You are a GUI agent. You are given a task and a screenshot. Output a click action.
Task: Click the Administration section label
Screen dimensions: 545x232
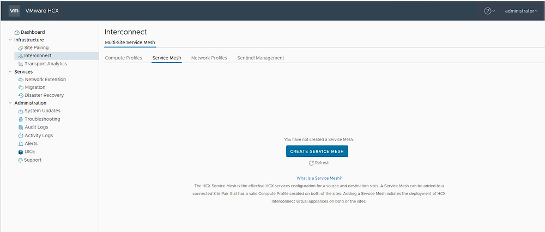pos(30,103)
